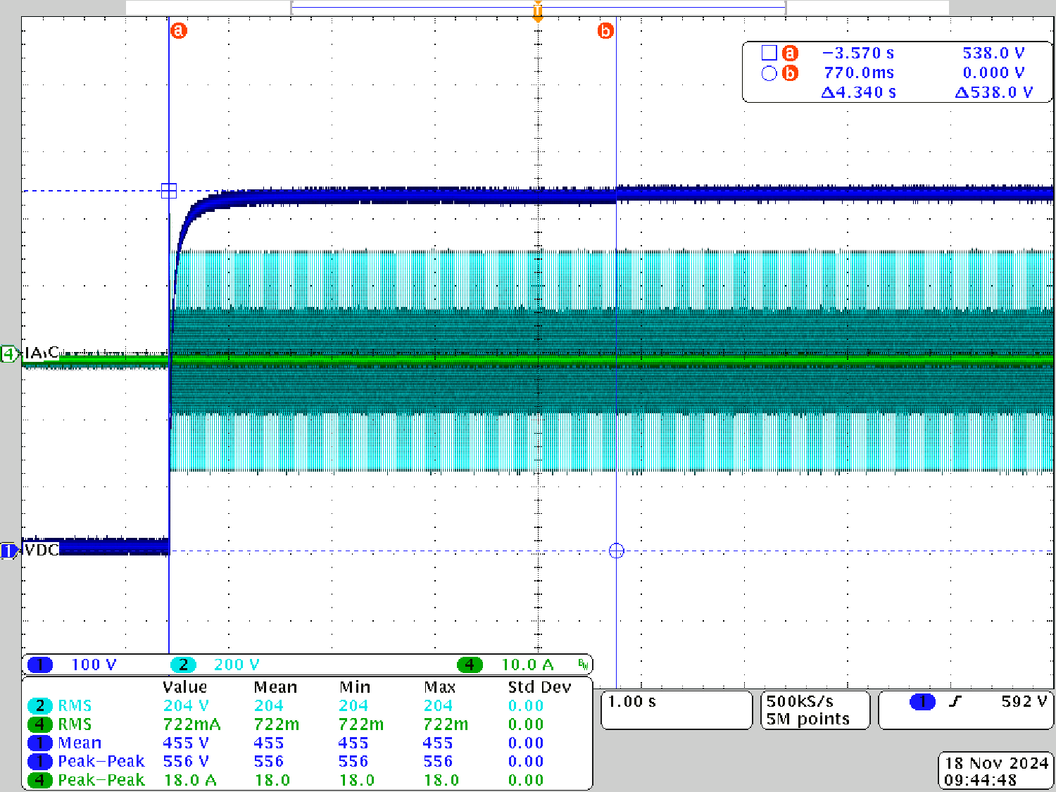Select the channel 2 badge beside 200 V

tap(183, 665)
